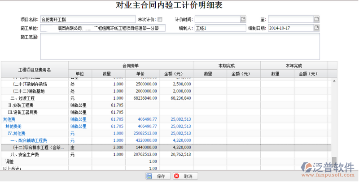Select the 其他费 blue tree row
This screenshot has height=182, width=359.
[8, 119]
